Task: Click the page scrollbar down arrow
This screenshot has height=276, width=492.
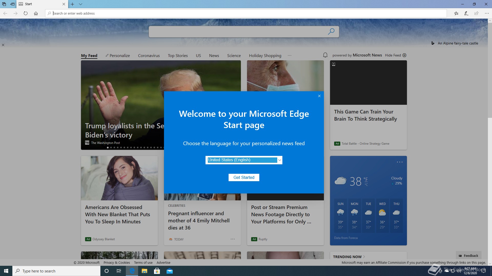Action: [490, 263]
